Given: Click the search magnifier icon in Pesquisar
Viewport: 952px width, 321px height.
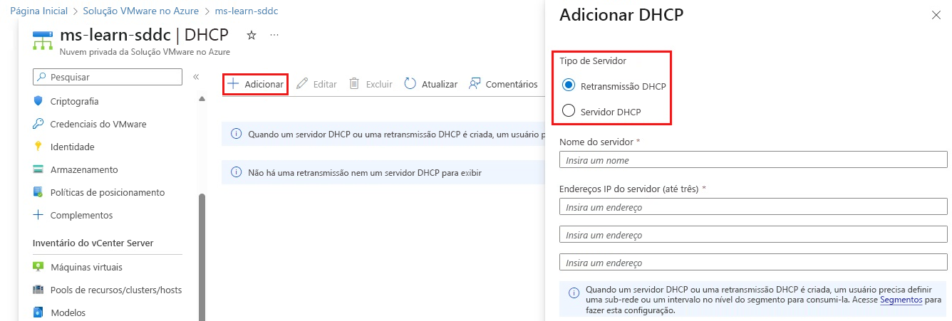Looking at the screenshot, I should (42, 77).
